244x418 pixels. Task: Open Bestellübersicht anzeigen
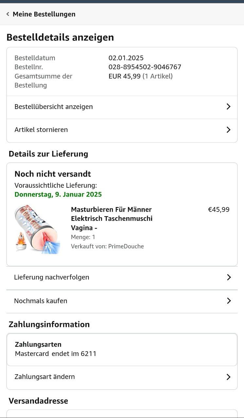[54, 107]
